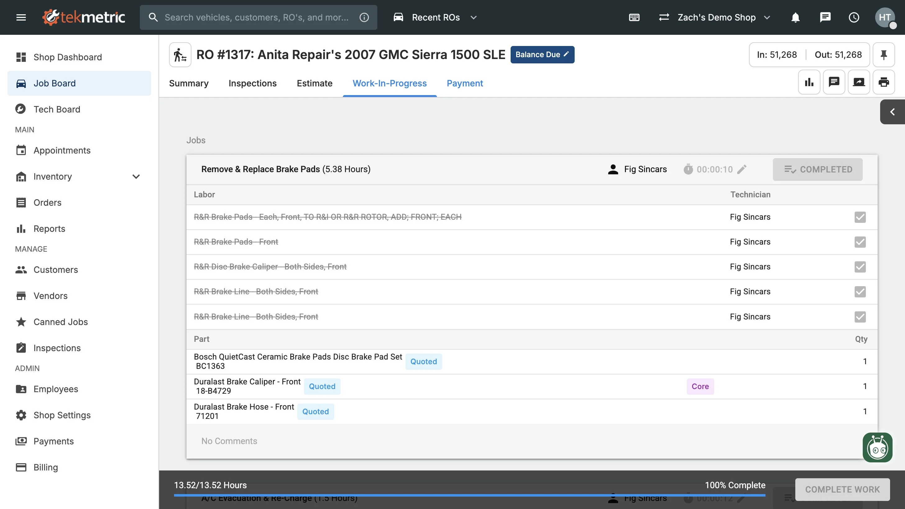Toggle R&R Disc Brake Caliper checkbox

click(860, 267)
